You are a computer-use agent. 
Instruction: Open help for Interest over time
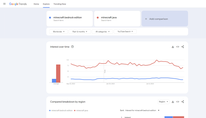click(x=72, y=47)
